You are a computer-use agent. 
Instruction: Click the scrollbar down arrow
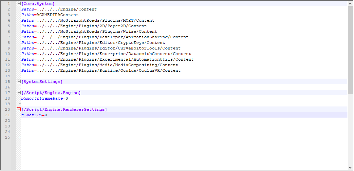pos(350,167)
